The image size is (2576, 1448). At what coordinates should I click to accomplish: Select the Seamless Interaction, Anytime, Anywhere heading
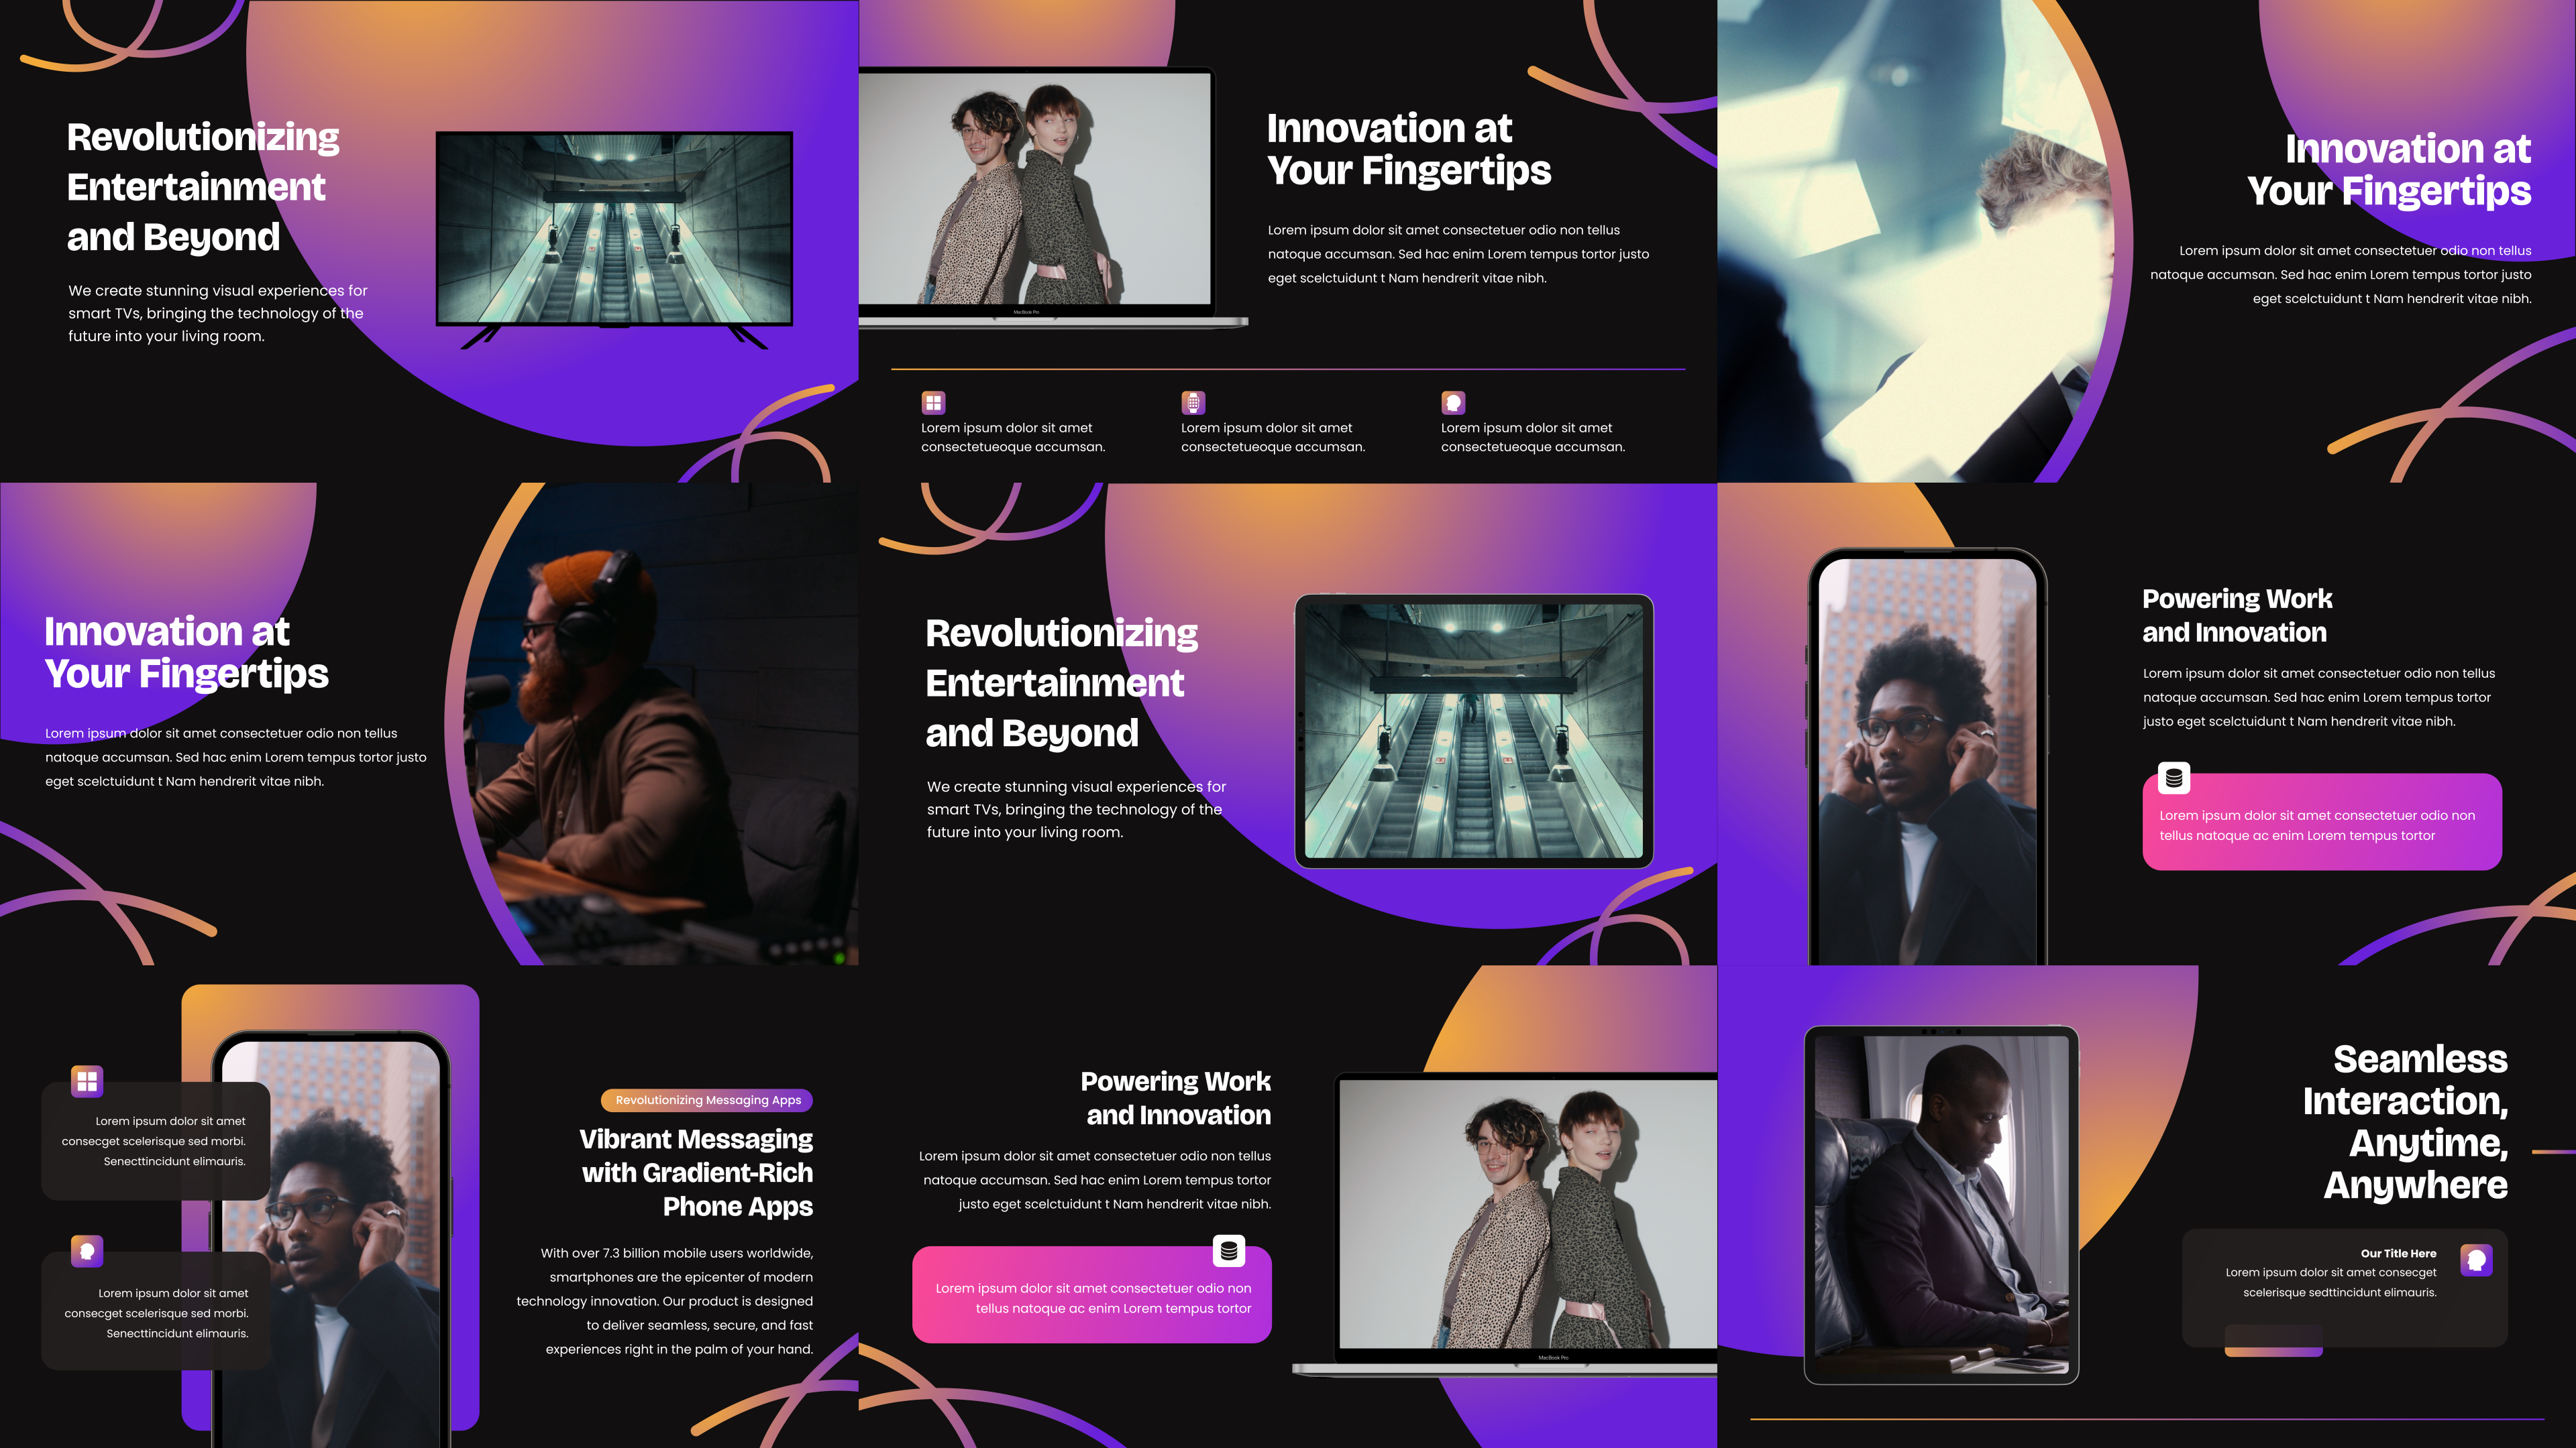click(2405, 1122)
